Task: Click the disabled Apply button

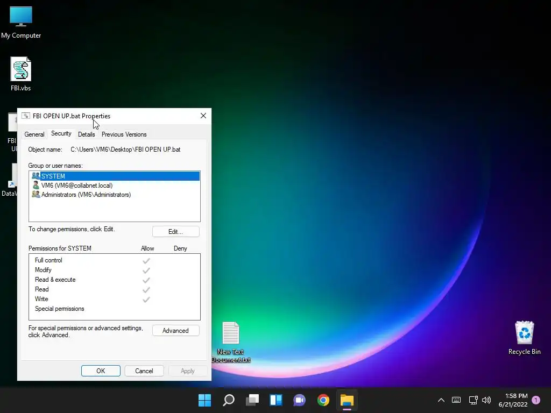Action: [x=188, y=371]
